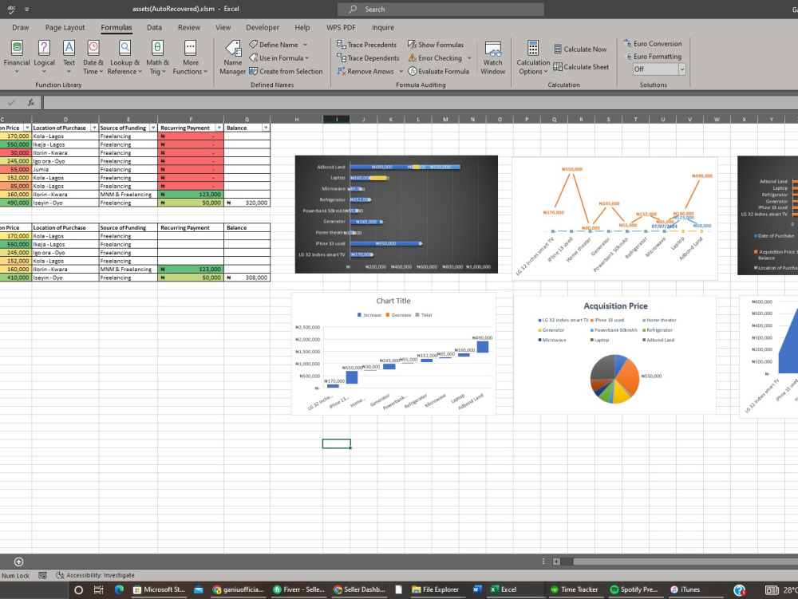Click cell containing 320,000 balance

247,203
